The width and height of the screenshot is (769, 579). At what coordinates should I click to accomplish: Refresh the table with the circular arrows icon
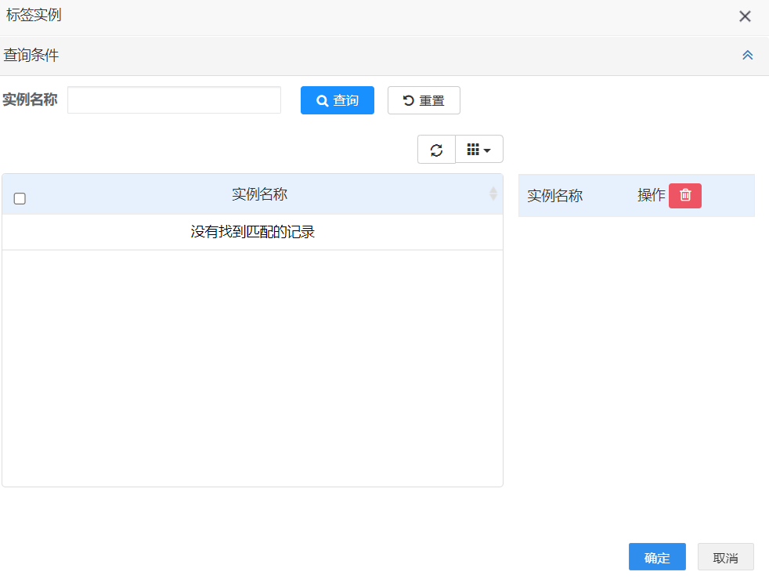(x=436, y=150)
